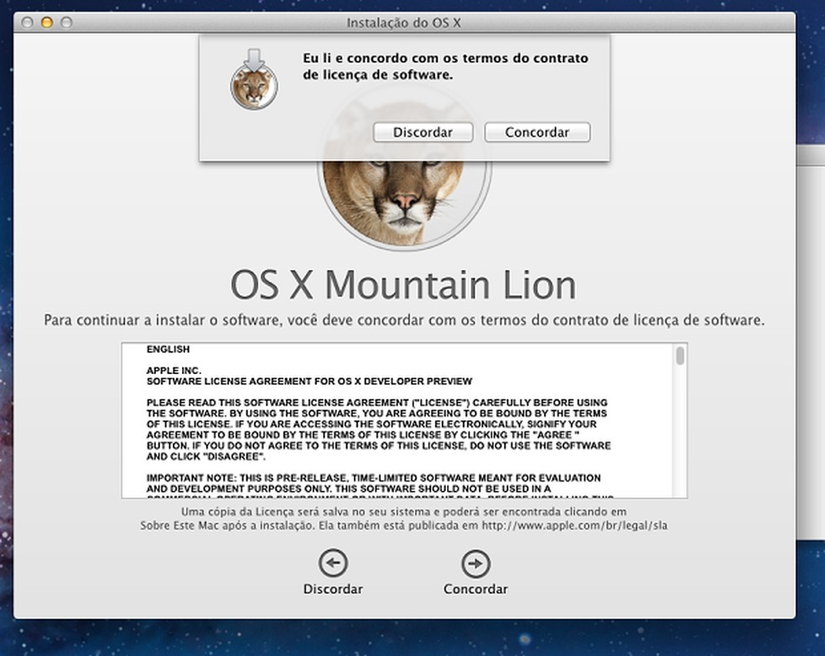Click the 'ENGLISH' heading in the license text
Image resolution: width=825 pixels, height=656 pixels.
168,349
